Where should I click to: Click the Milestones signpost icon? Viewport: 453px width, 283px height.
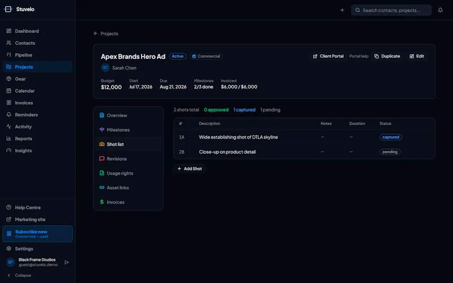[x=102, y=130]
